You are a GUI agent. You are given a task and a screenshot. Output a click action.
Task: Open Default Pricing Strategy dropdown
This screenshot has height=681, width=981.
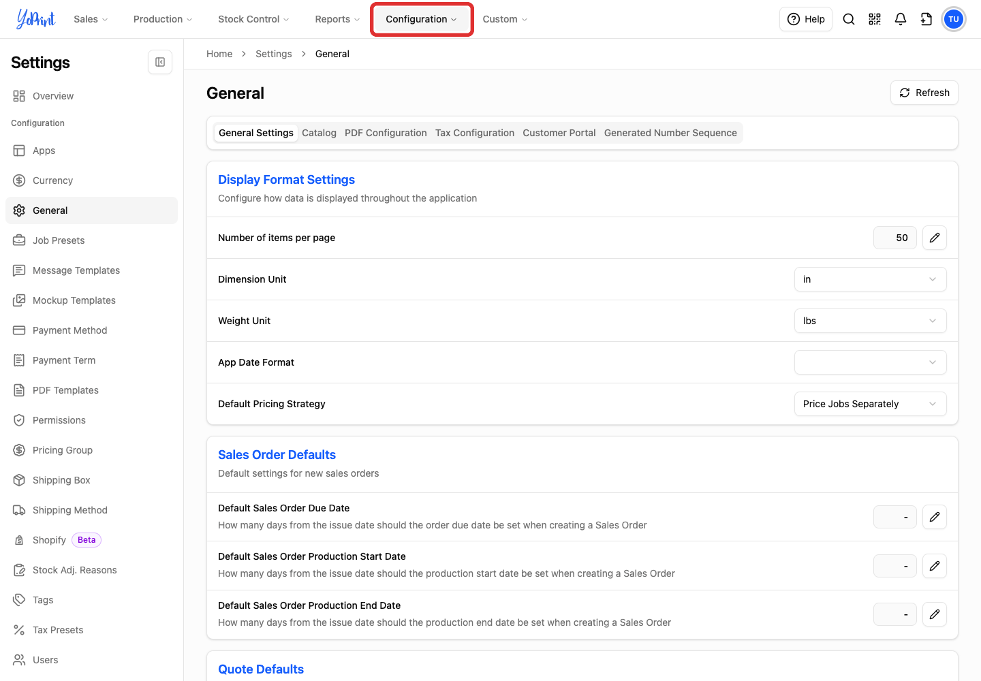click(x=870, y=404)
